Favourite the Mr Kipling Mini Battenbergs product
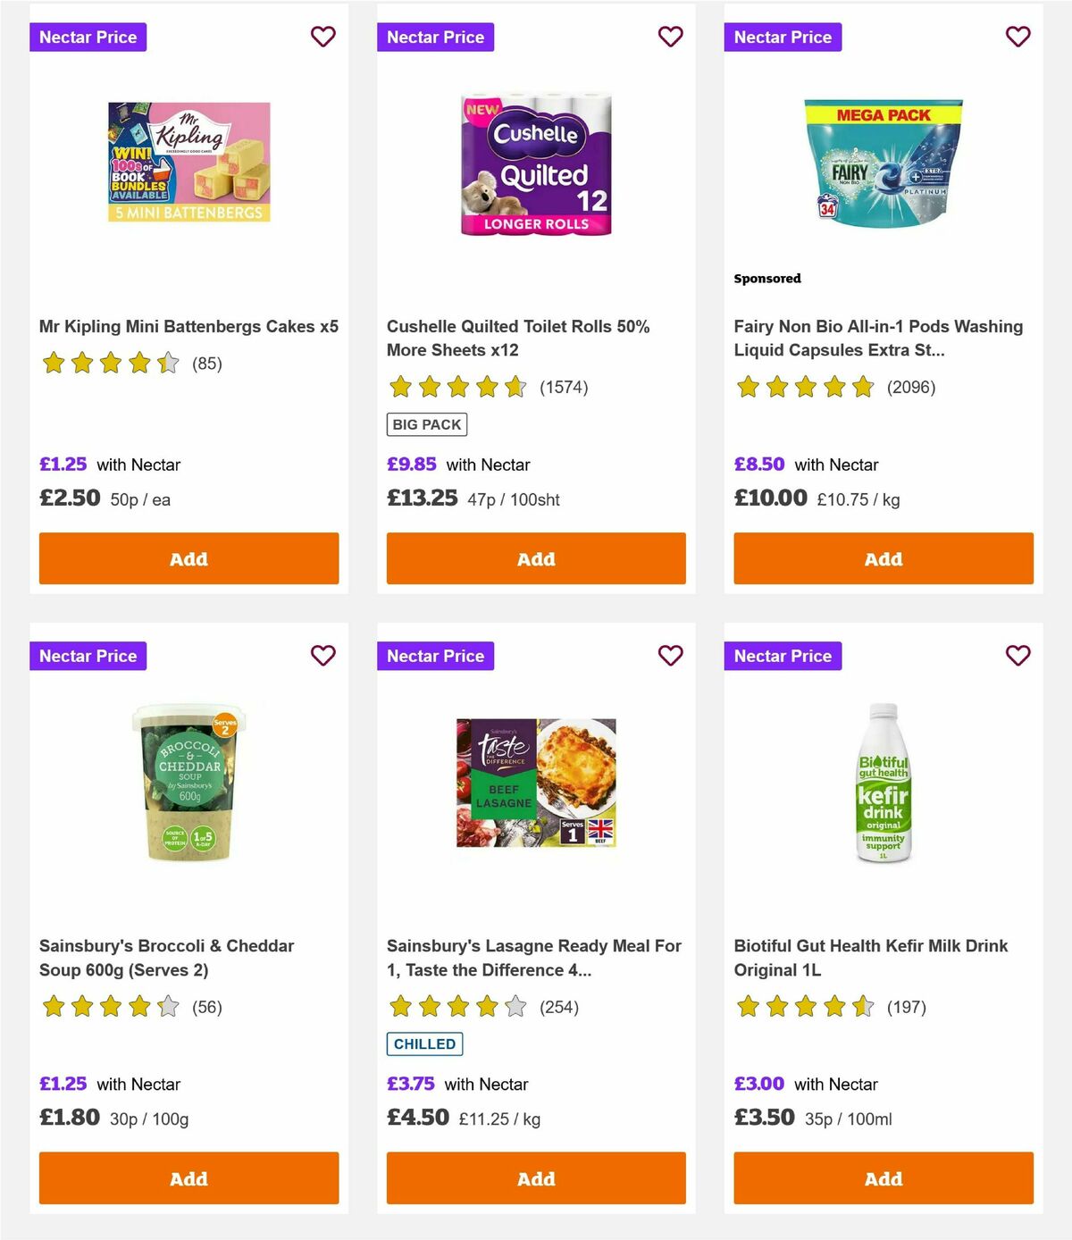 pos(322,37)
